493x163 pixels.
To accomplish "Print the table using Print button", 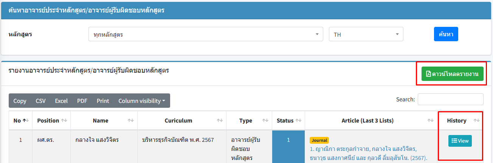I will (x=103, y=101).
